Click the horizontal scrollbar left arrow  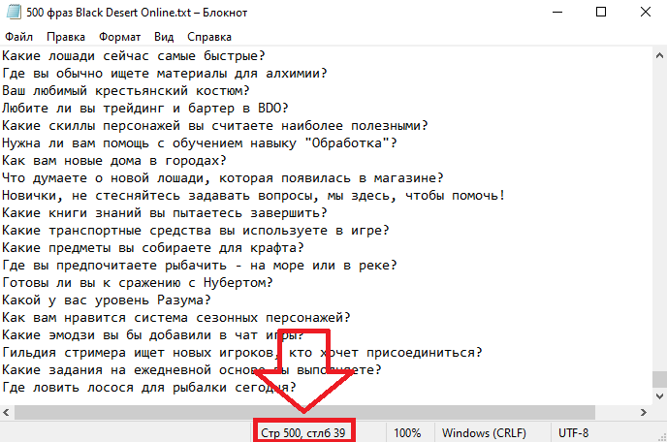pos(7,412)
